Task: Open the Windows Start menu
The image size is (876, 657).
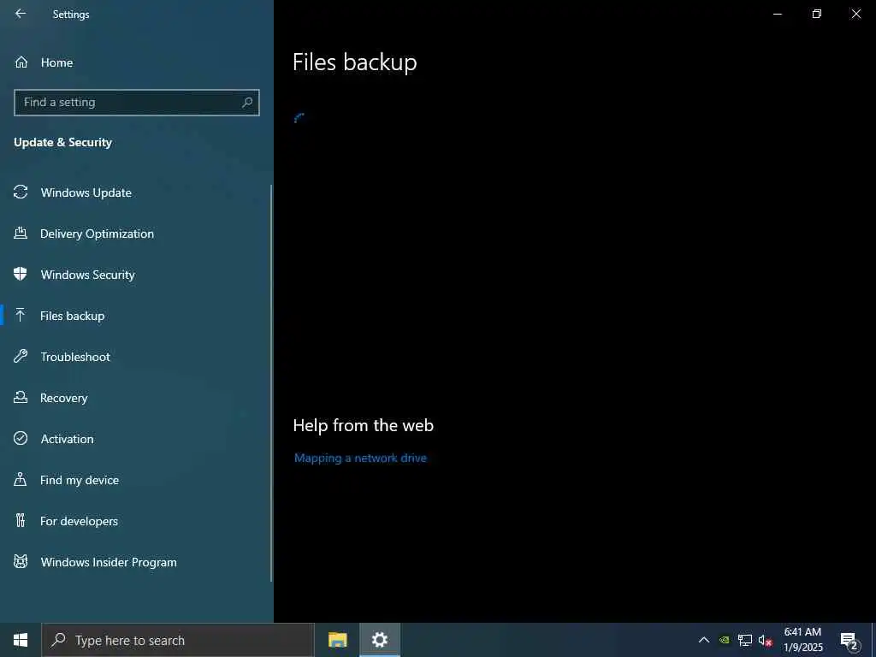Action: tap(21, 640)
